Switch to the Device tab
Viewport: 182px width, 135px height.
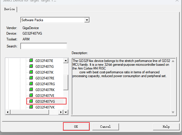click(10, 9)
